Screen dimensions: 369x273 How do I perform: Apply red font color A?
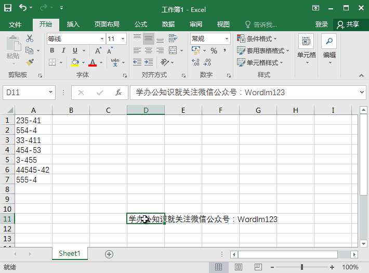tap(93, 62)
